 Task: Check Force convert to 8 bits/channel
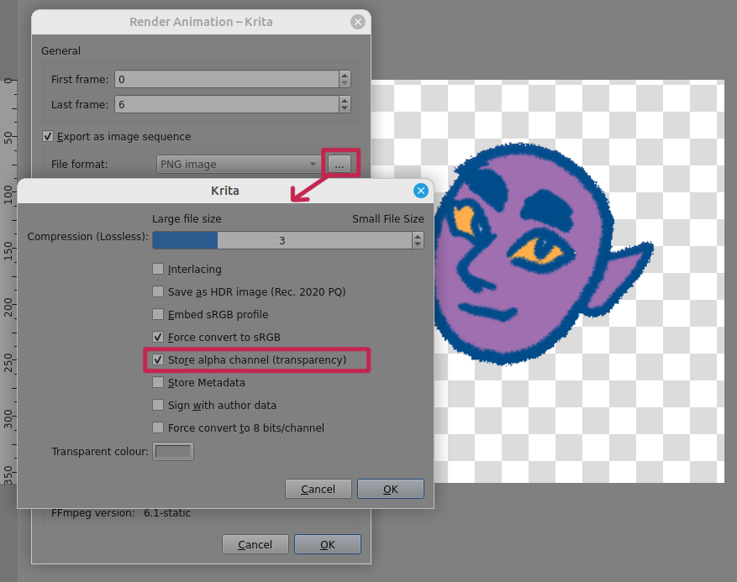[x=157, y=427]
